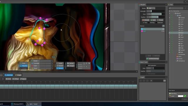
Task: Click the bones list sort icon
Action: pyautogui.click(x=163, y=26)
